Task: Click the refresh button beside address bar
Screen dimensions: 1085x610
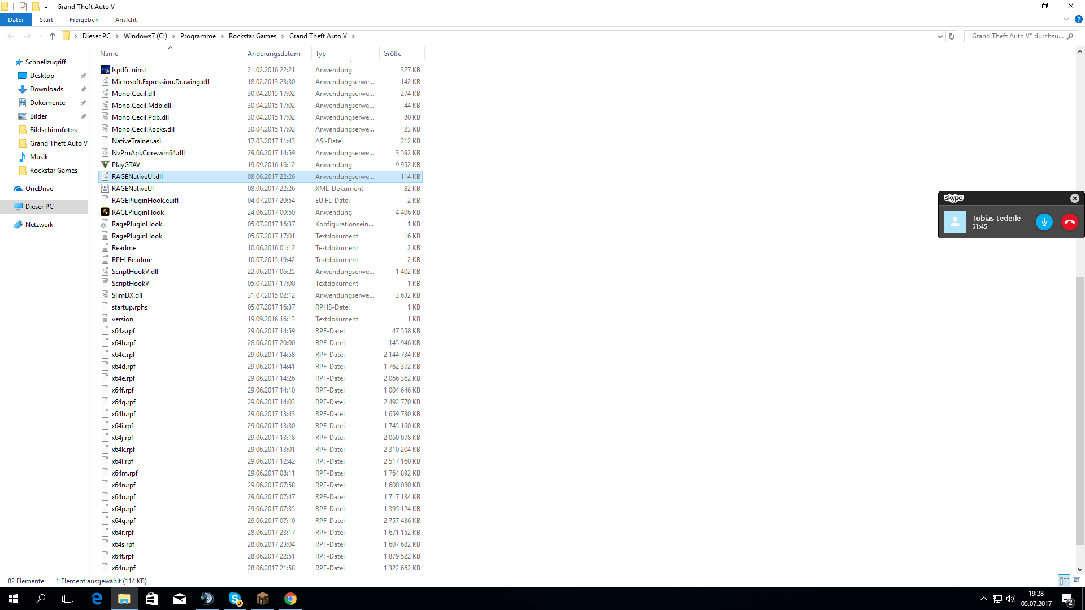Action: 952,36
